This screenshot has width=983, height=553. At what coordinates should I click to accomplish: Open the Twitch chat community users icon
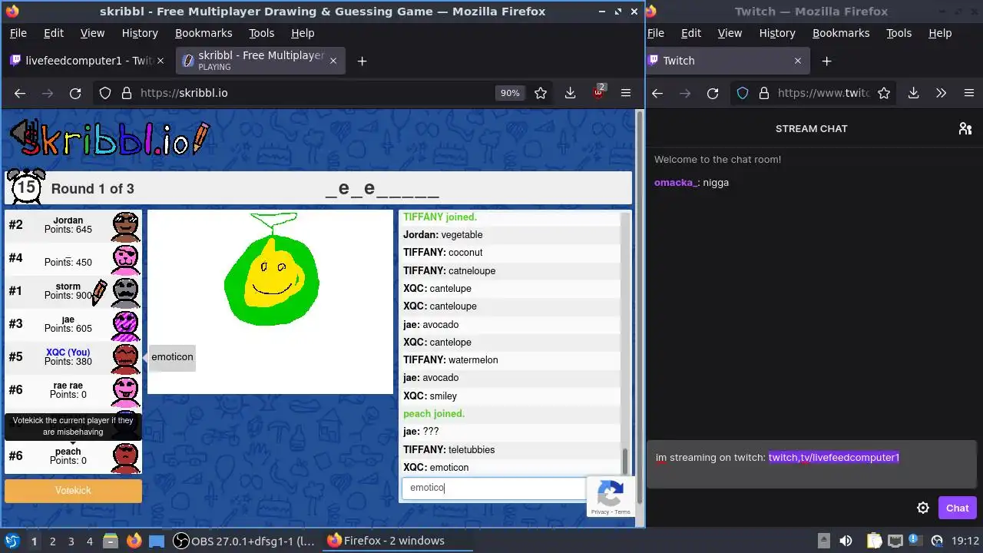(x=965, y=128)
